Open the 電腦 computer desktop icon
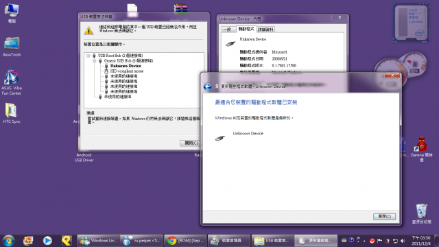The width and height of the screenshot is (439, 247). (12, 13)
